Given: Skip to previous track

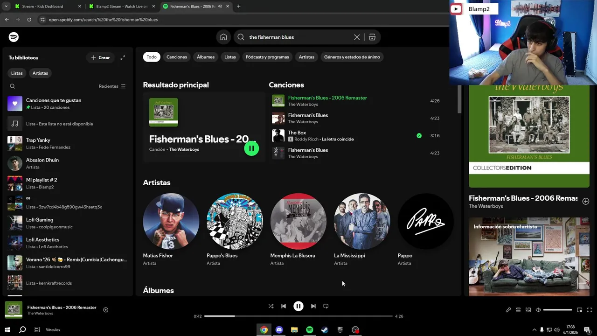Looking at the screenshot, I should (x=284, y=306).
